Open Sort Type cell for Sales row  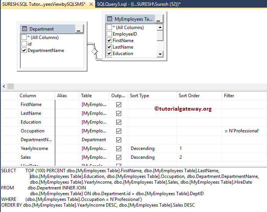[152, 157]
